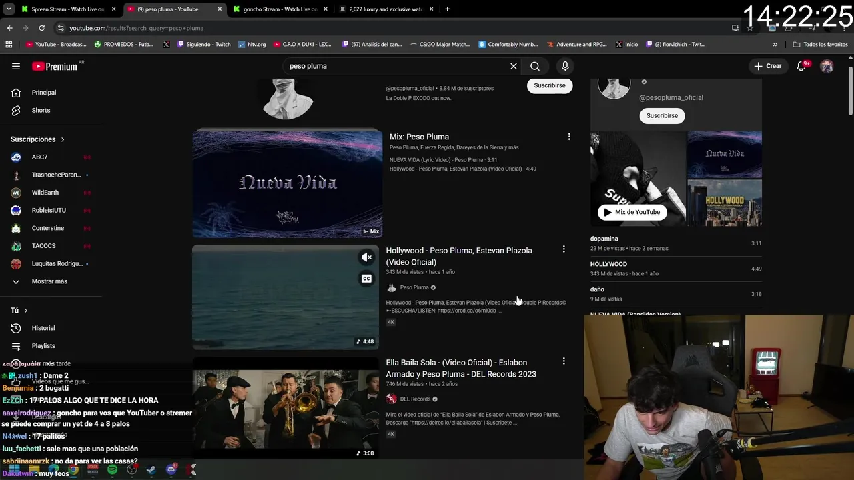This screenshot has width=854, height=480.
Task: Open the Comfortably Numb... bookmark
Action: coord(508,45)
